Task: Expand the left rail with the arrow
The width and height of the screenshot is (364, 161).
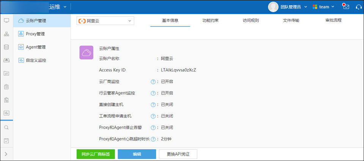Action: click(6, 154)
